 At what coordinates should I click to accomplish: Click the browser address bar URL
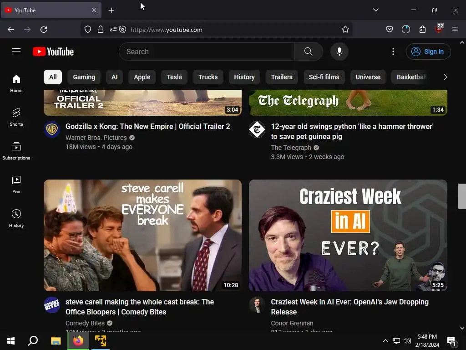[x=167, y=30]
